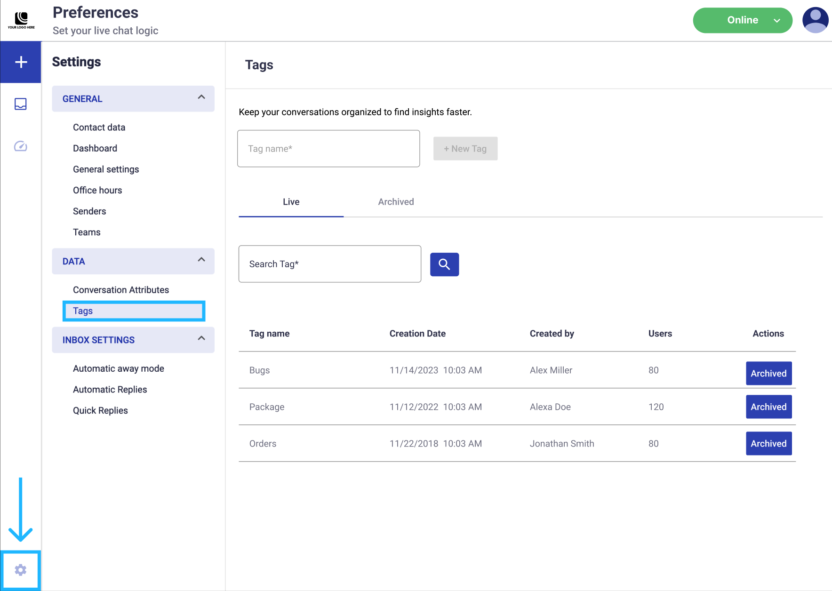Open the dashboard gauge icon
The image size is (832, 591).
pyautogui.click(x=21, y=146)
